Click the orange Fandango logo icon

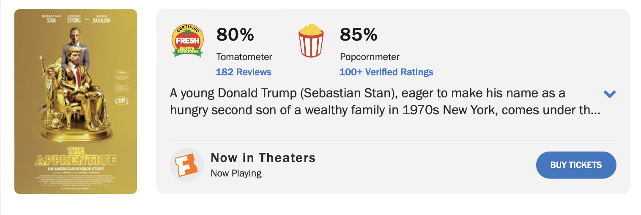click(x=187, y=165)
